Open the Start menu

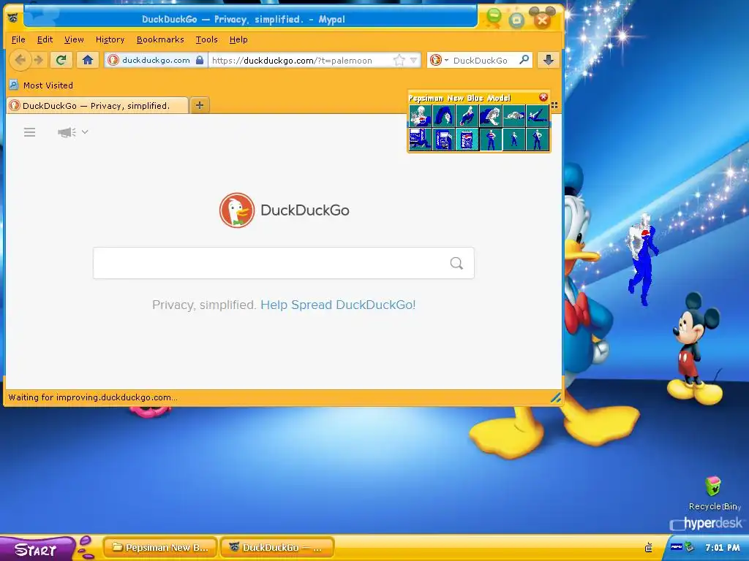(x=36, y=549)
